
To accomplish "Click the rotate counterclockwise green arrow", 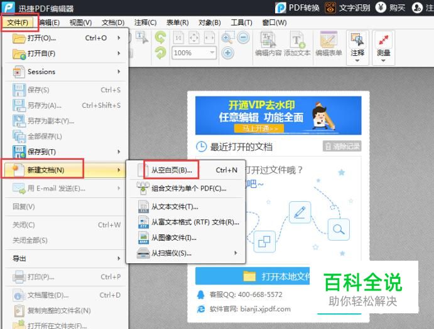I will (x=161, y=38).
